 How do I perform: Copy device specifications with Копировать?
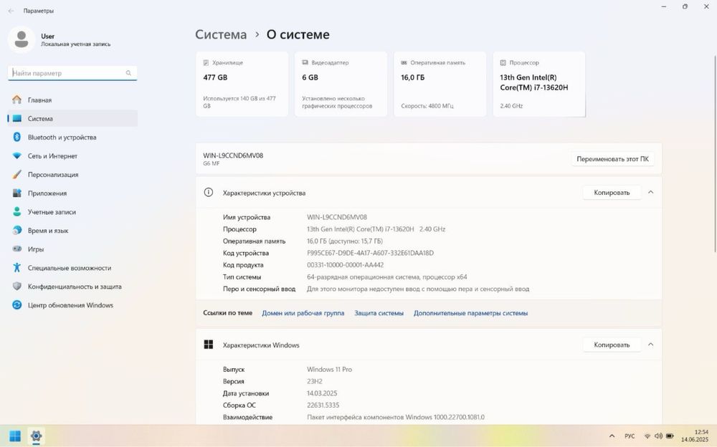[612, 193]
